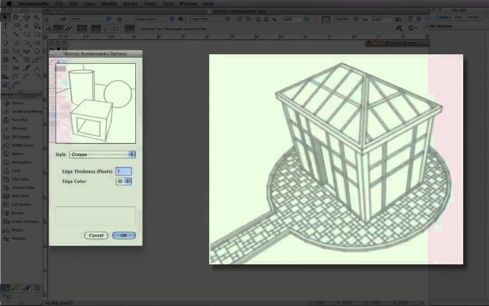Image resolution: width=489 pixels, height=306 pixels.
Task: Toggle the active layer plane button
Action: tap(326, 19)
